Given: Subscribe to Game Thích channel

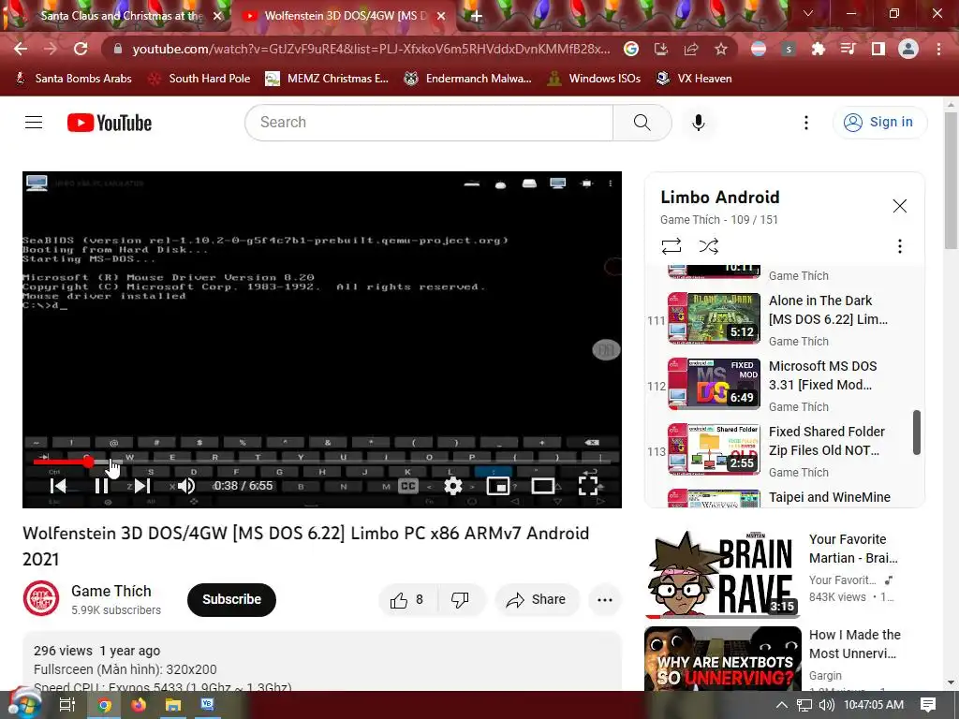Looking at the screenshot, I should [231, 600].
